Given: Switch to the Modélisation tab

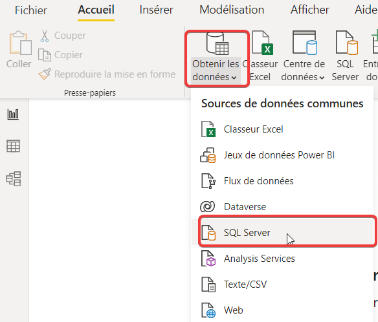Looking at the screenshot, I should [232, 10].
